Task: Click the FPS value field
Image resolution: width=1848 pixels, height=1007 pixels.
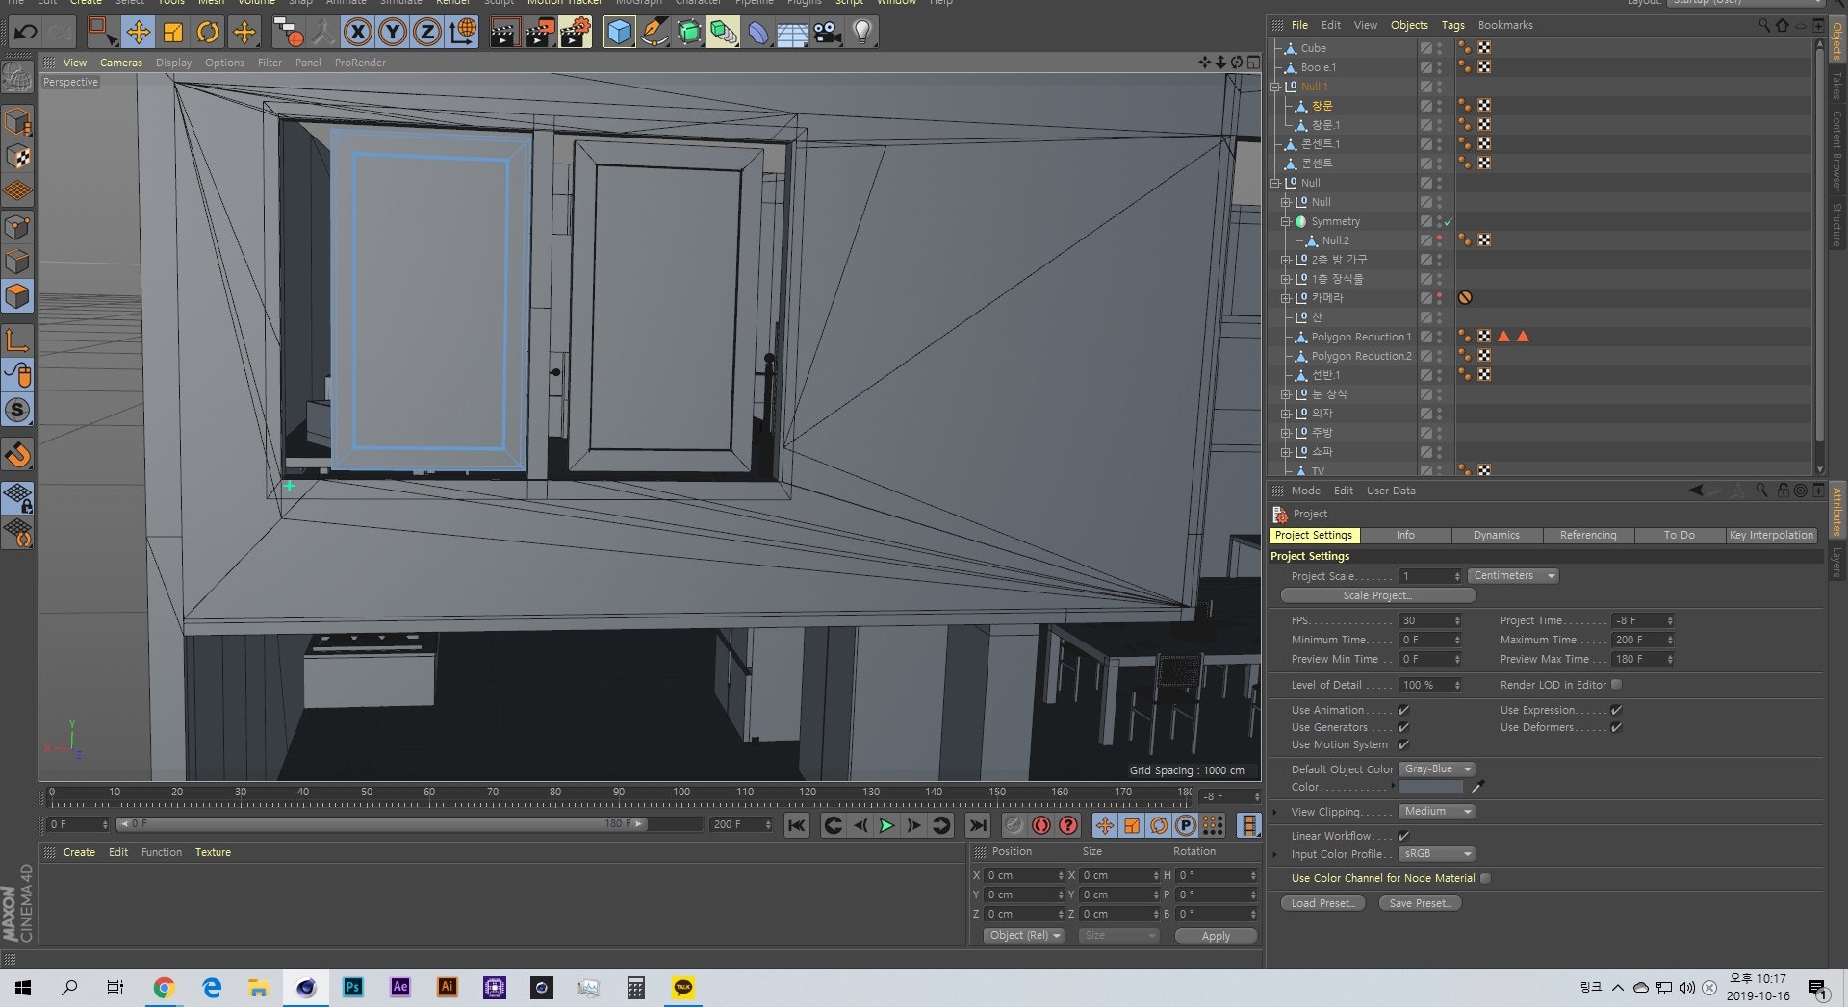Action: click(x=1425, y=620)
